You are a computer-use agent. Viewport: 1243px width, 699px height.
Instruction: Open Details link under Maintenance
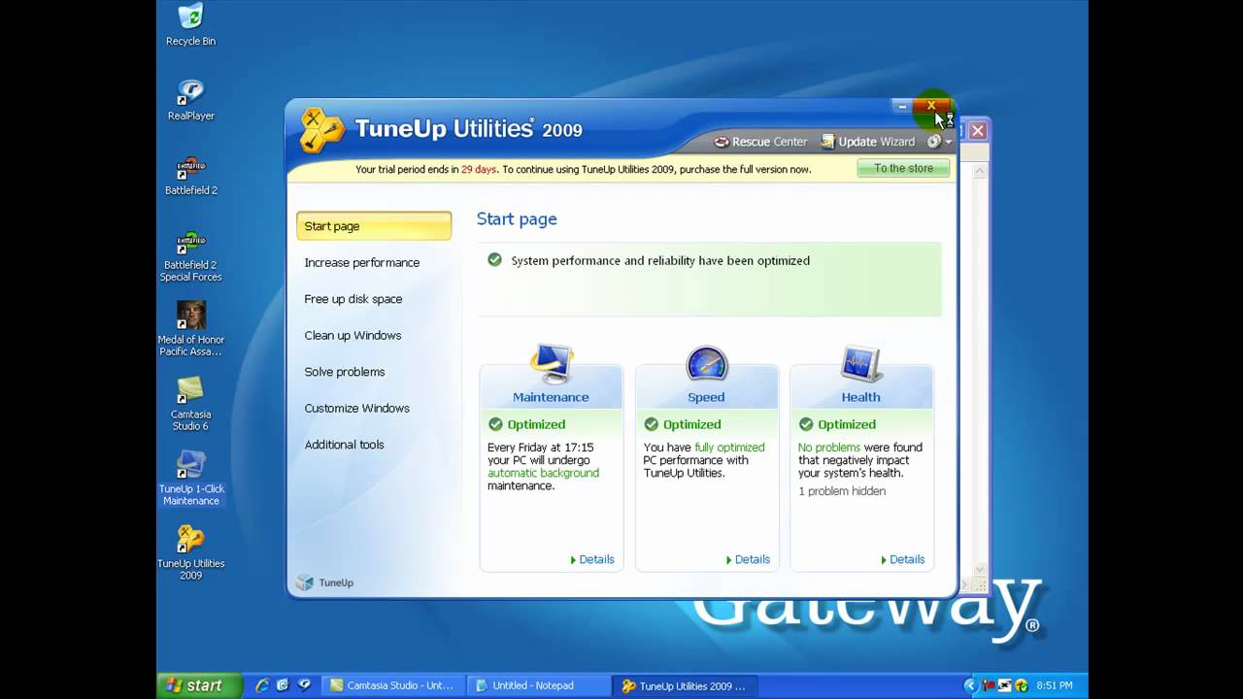[591, 559]
